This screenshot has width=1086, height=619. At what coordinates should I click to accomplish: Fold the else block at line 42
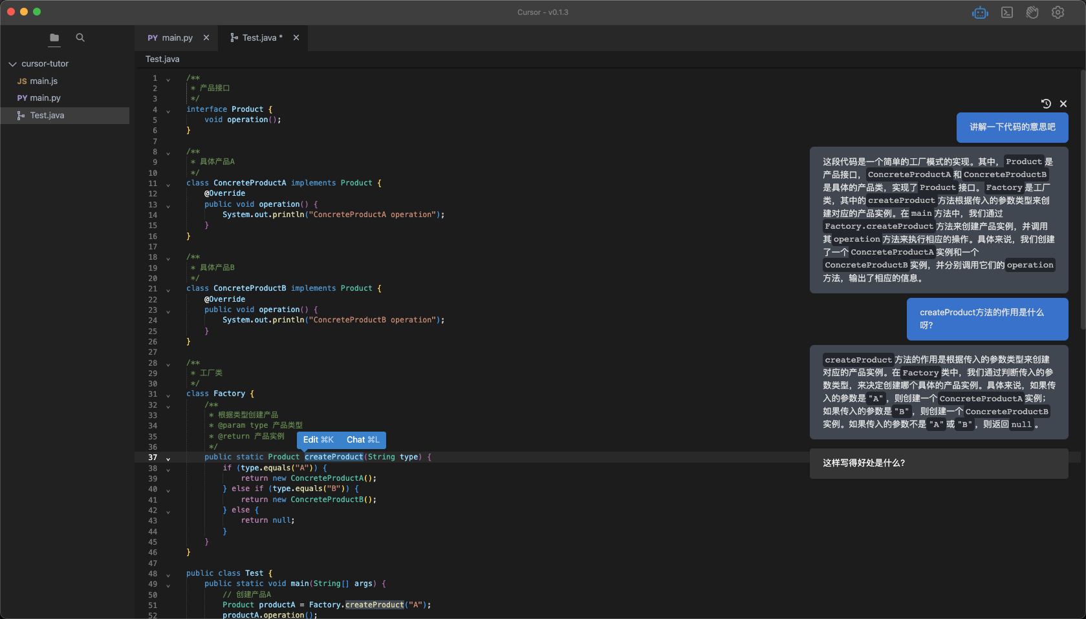[x=168, y=512]
